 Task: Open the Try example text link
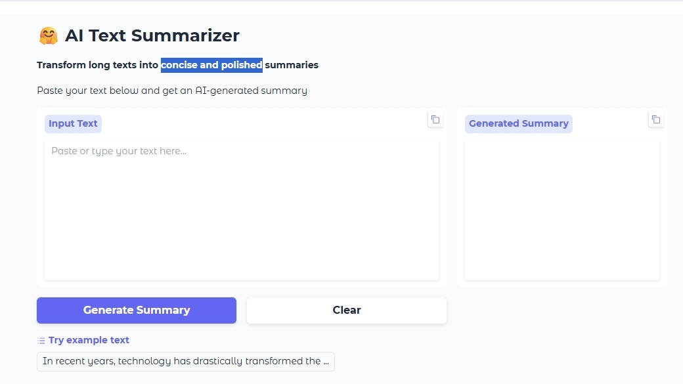[x=89, y=340]
